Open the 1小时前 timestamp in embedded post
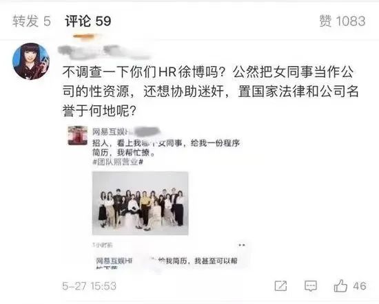379x304 pixels. [103, 245]
